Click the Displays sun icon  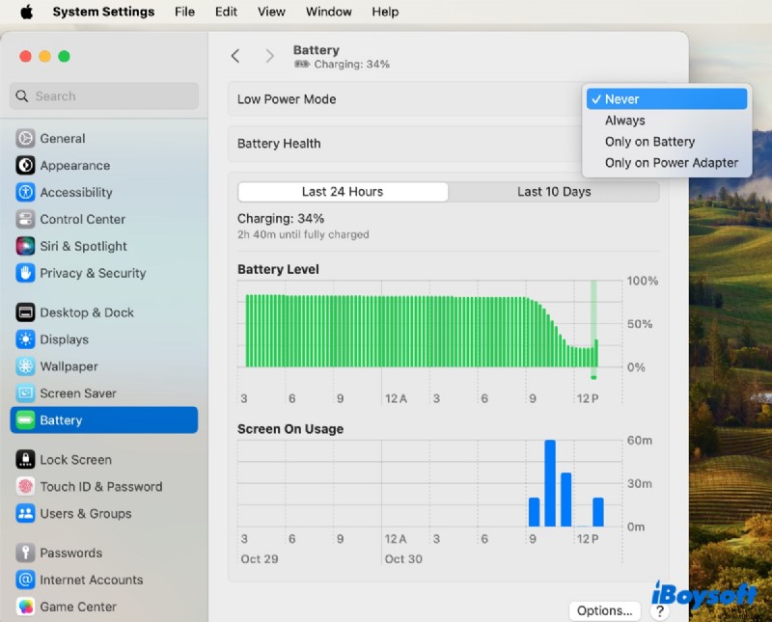click(x=25, y=339)
